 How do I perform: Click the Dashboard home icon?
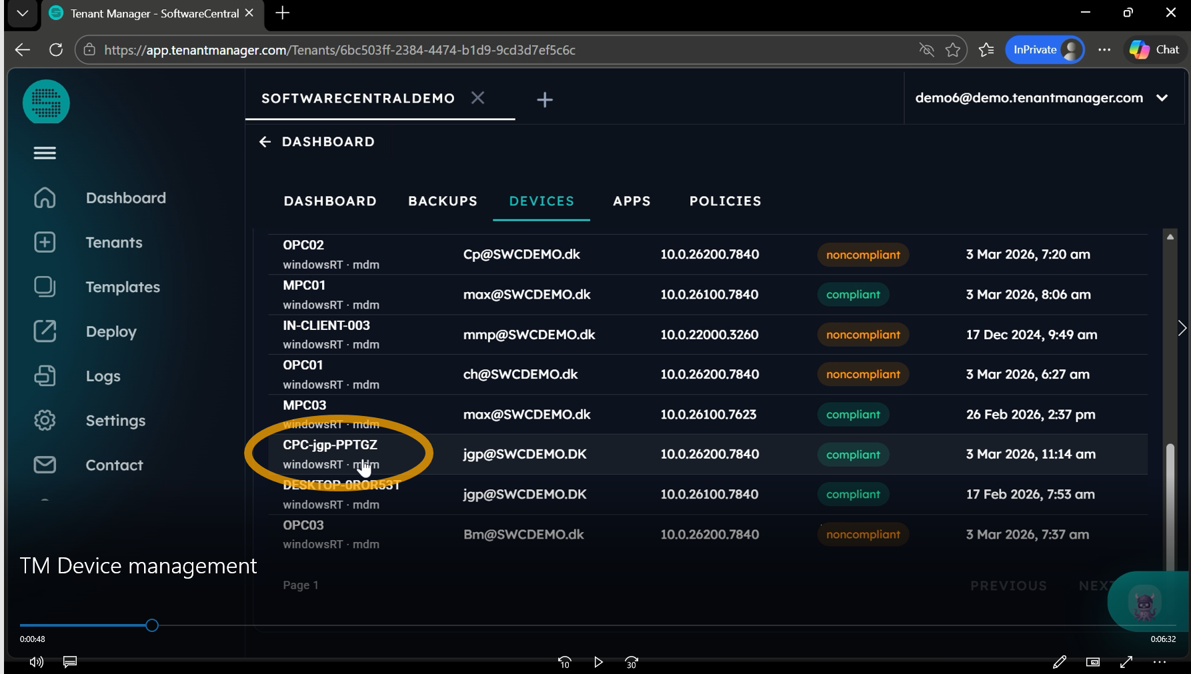pyautogui.click(x=45, y=198)
